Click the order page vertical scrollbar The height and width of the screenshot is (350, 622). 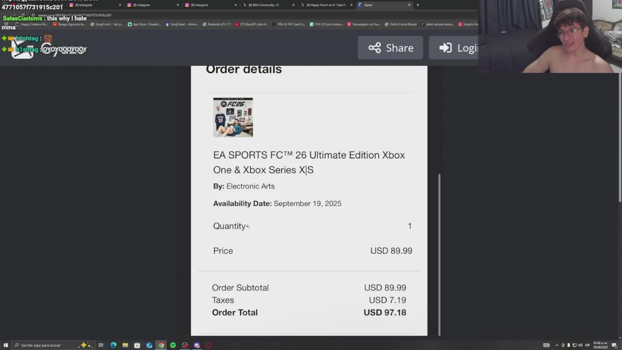point(439,255)
